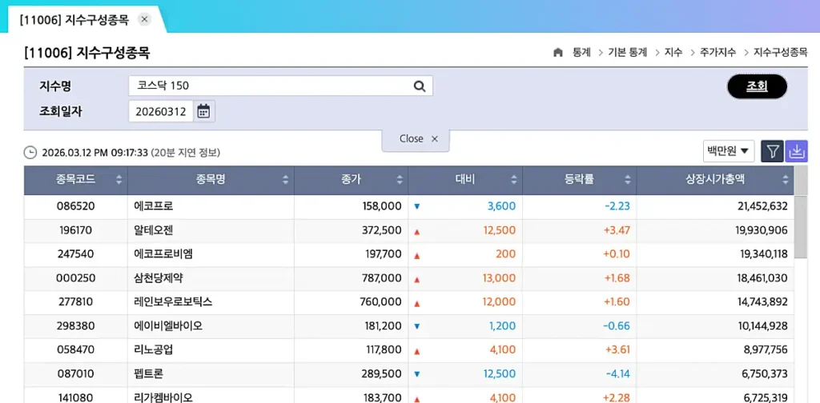Viewport: 820px width, 403px height.
Task: Go to 통계 in the breadcrumb
Action: pyautogui.click(x=581, y=52)
